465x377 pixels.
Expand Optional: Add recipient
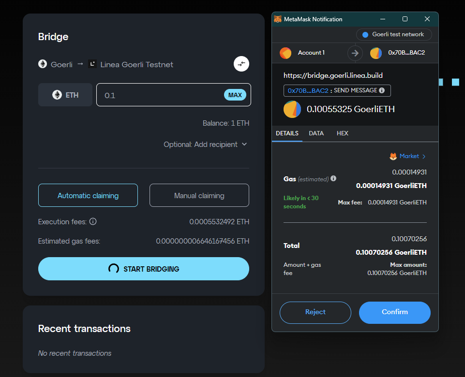(205, 145)
